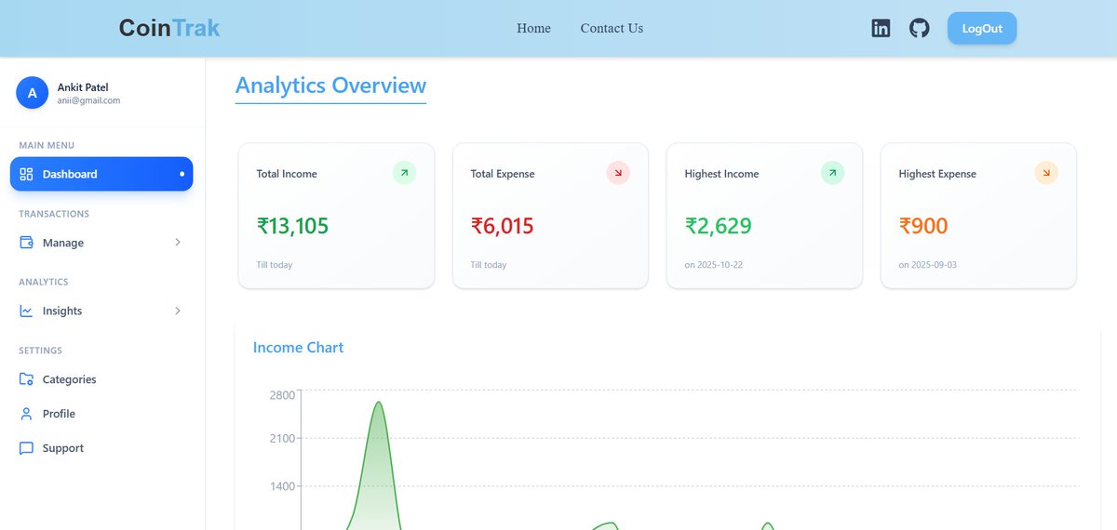Expand the Manage chevron arrow
This screenshot has width=1117, height=530.
click(178, 243)
